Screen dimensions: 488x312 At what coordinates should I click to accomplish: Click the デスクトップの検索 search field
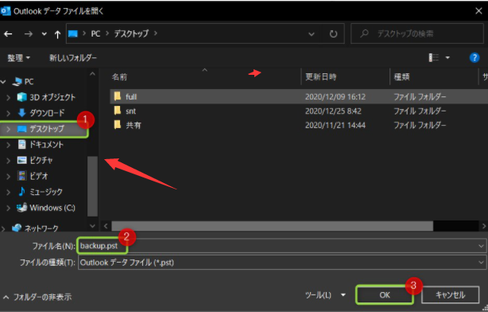pos(417,33)
